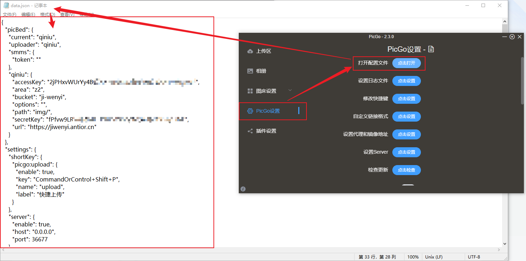Click the line "path": "img/"
The image size is (526, 261).
click(x=32, y=112)
